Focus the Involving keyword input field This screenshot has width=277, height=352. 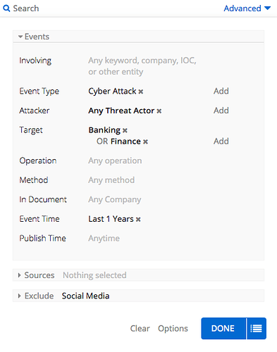tap(142, 66)
